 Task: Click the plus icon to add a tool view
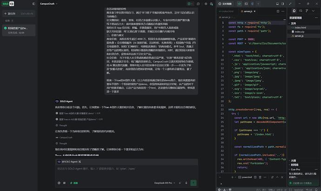pyautogui.click(x=258, y=4)
